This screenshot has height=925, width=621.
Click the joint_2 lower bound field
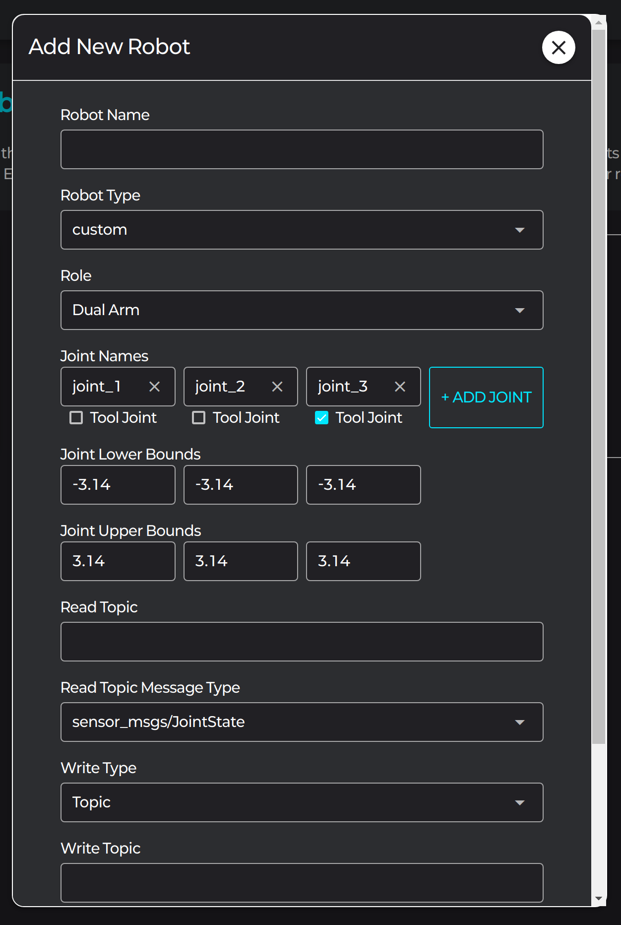pyautogui.click(x=241, y=485)
